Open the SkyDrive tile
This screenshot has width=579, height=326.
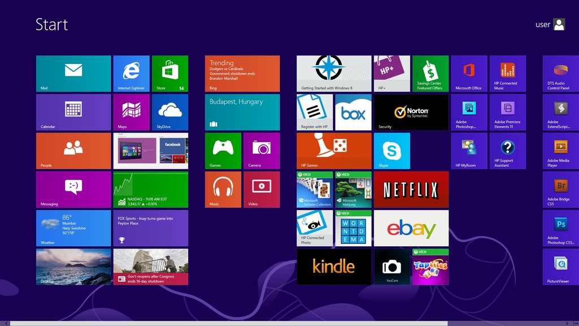click(x=170, y=112)
